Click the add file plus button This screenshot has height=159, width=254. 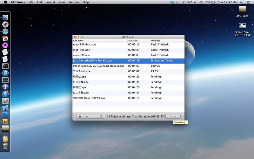(x=80, y=116)
